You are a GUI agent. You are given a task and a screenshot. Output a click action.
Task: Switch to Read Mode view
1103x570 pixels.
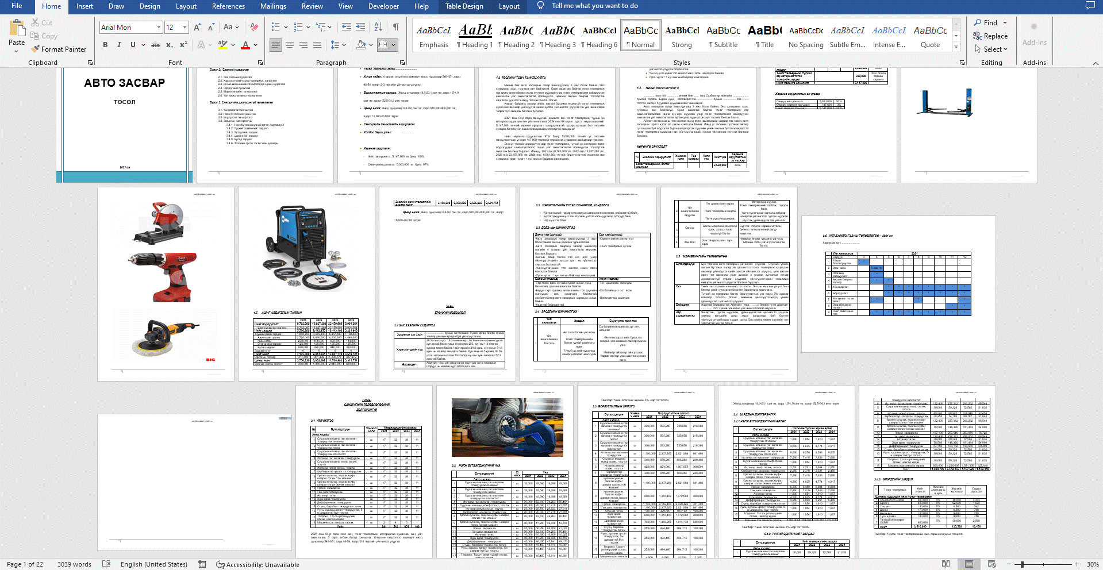click(946, 564)
